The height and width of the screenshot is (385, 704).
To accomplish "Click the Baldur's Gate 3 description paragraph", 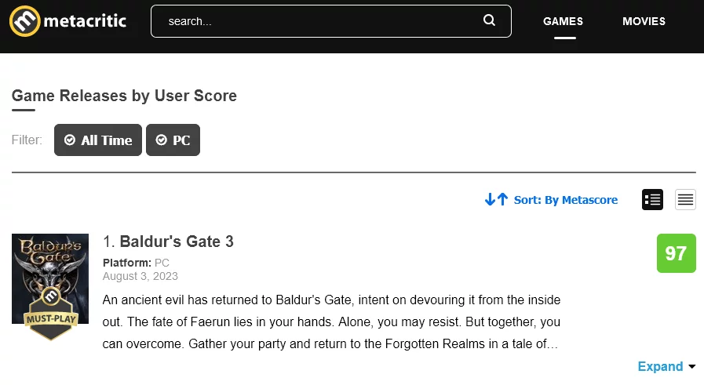I will [331, 321].
